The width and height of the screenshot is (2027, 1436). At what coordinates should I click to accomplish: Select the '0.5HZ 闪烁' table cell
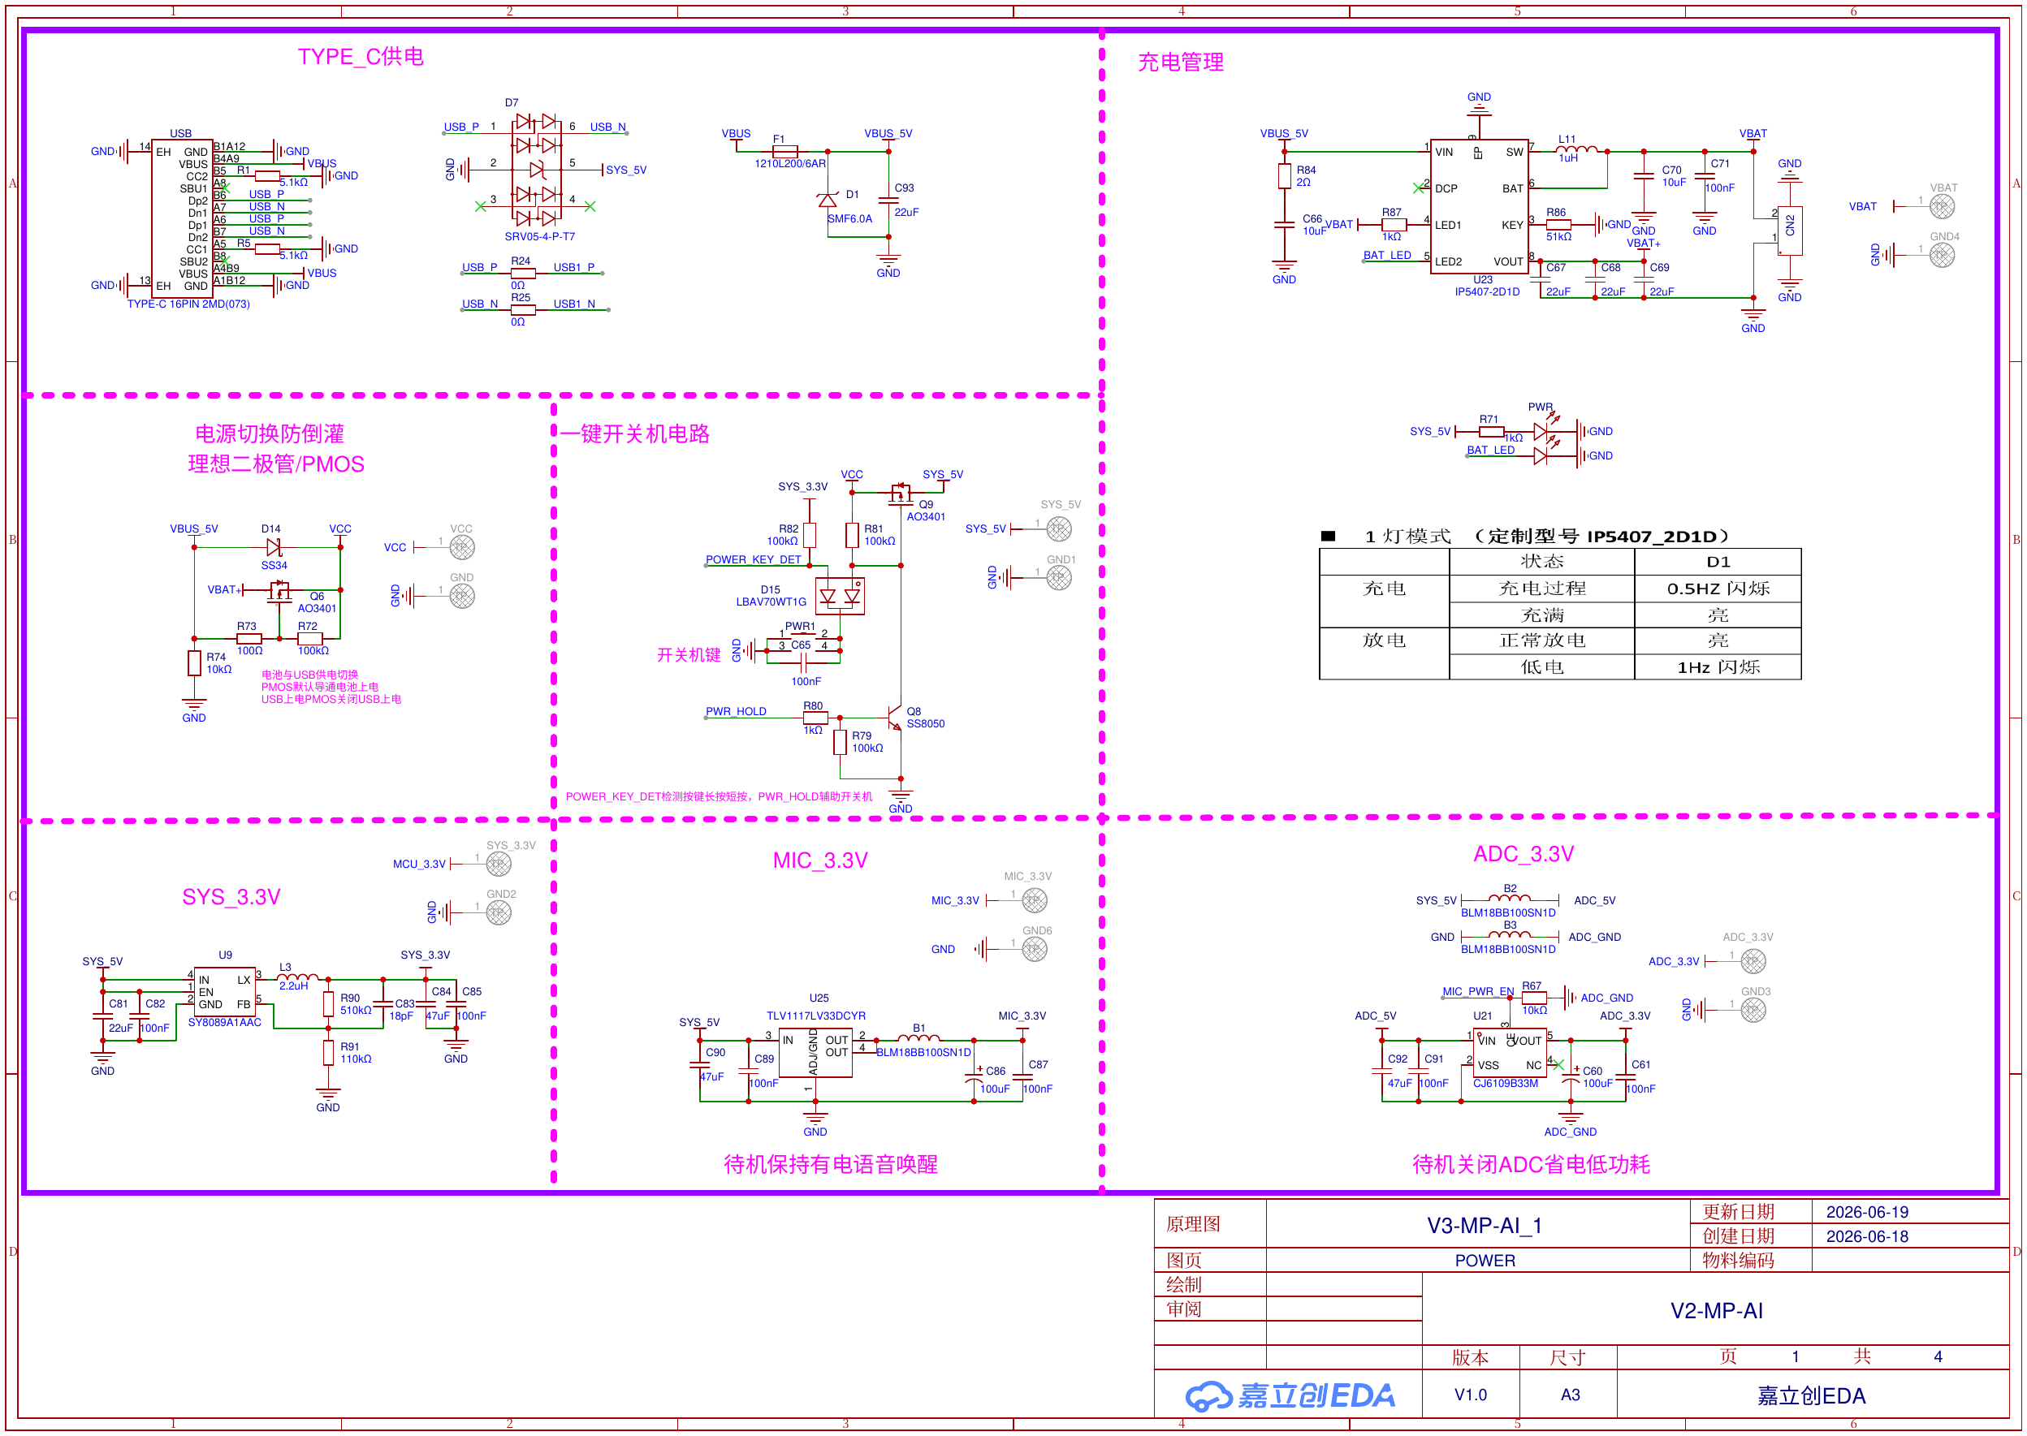[x=1718, y=589]
